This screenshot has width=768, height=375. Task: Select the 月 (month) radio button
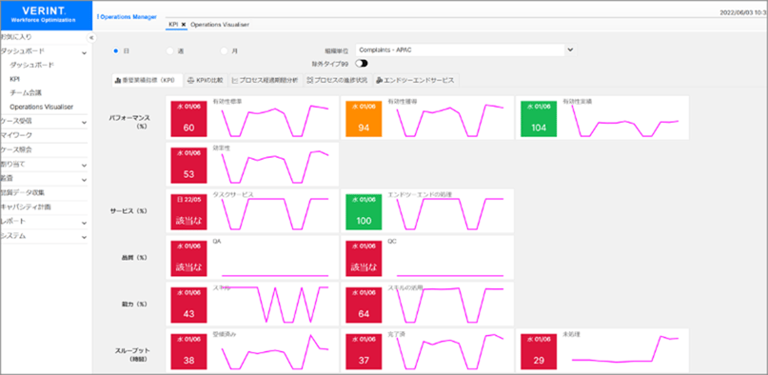click(224, 50)
